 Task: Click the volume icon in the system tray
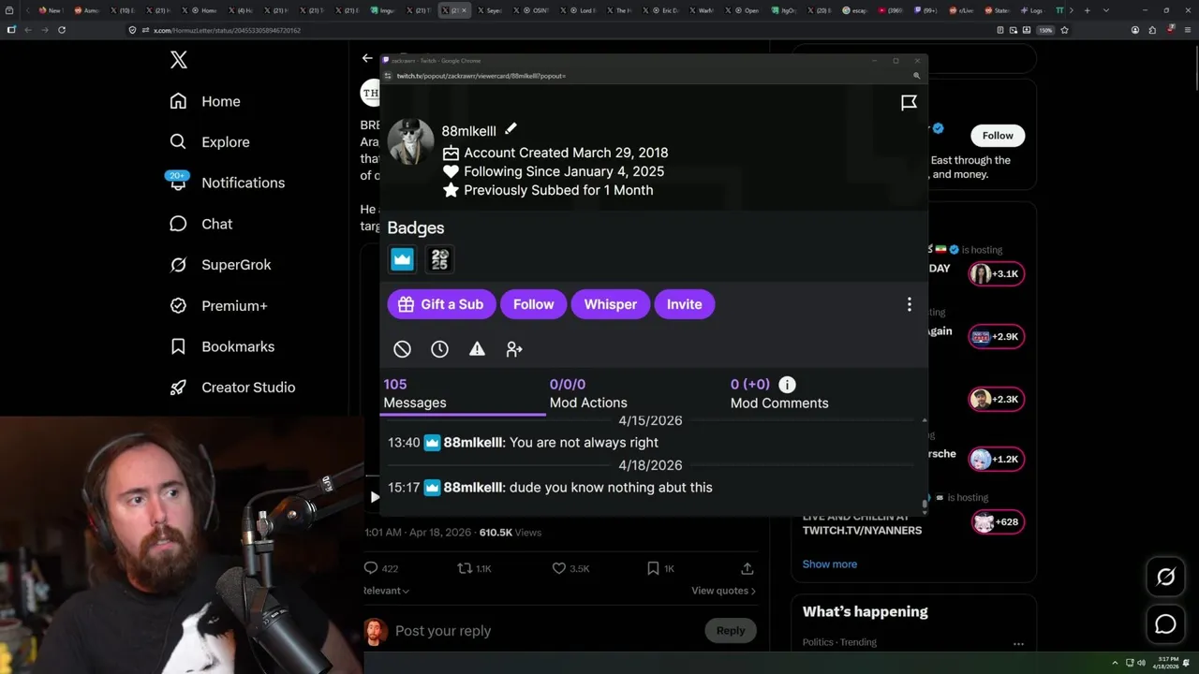[x=1141, y=663]
